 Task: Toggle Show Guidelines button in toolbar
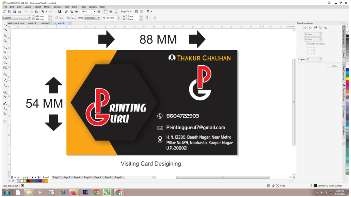[116, 11]
